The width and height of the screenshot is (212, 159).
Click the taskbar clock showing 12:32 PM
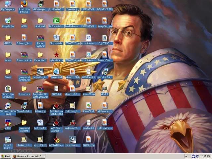[x=205, y=156]
